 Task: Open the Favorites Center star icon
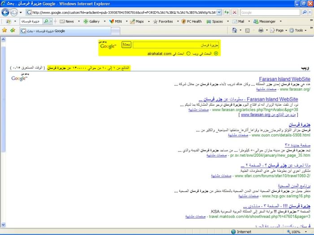pos(4,30)
